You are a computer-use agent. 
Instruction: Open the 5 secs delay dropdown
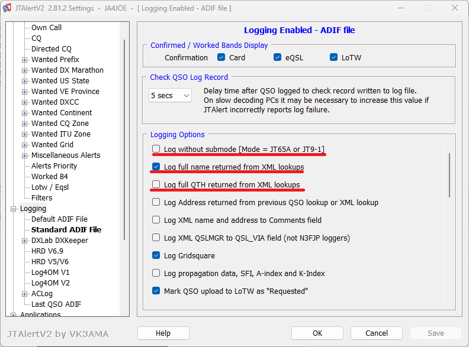(x=170, y=96)
